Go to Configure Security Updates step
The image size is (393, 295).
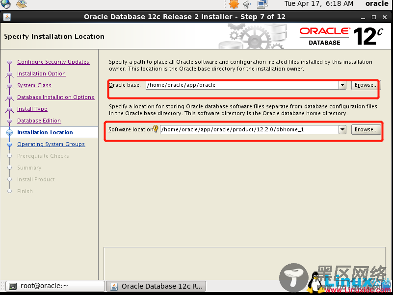53,62
